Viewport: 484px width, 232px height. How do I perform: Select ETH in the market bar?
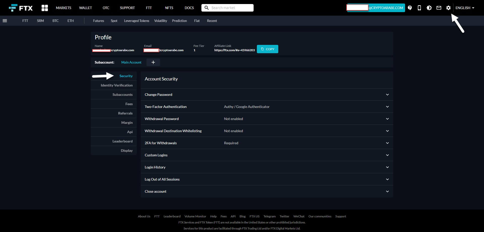[71, 21]
